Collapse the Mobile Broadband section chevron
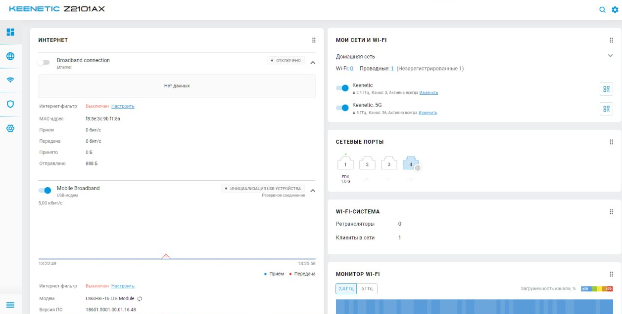Image resolution: width=622 pixels, height=314 pixels. tap(313, 191)
